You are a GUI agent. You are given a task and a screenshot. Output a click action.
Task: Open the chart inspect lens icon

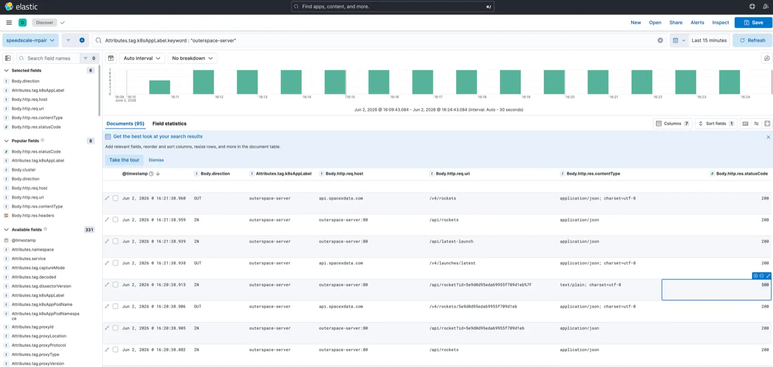tap(766, 58)
